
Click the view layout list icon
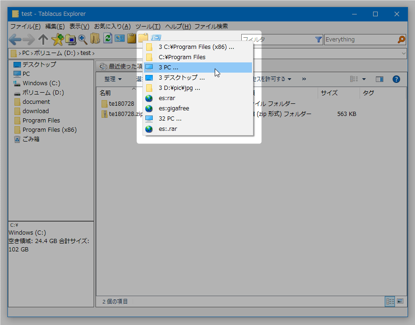(354, 79)
